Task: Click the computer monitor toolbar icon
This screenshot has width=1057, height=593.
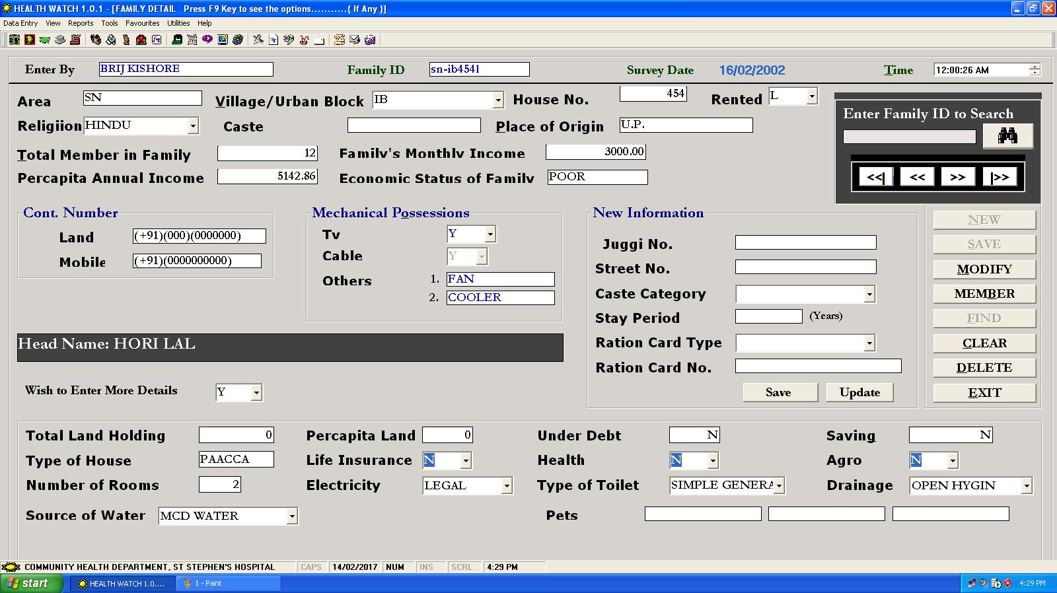Action: (223, 40)
